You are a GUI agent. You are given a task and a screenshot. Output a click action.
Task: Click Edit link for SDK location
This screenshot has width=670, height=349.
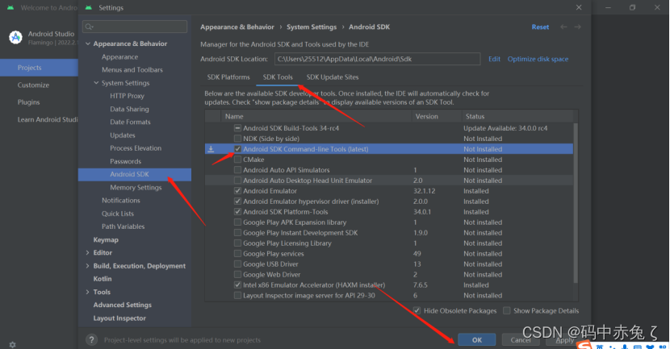point(494,59)
